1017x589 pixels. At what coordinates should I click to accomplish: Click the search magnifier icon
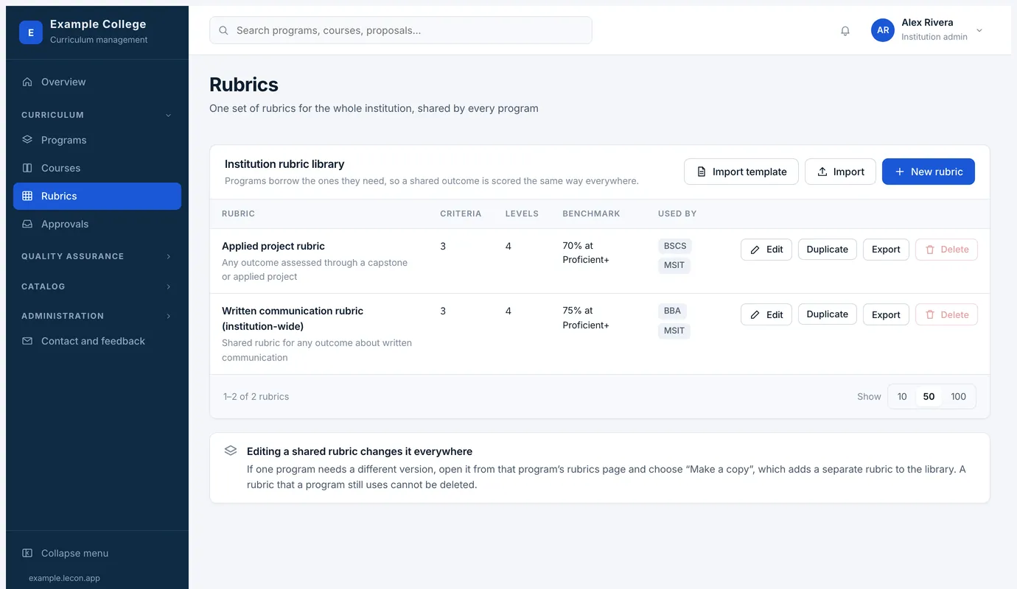click(x=223, y=30)
